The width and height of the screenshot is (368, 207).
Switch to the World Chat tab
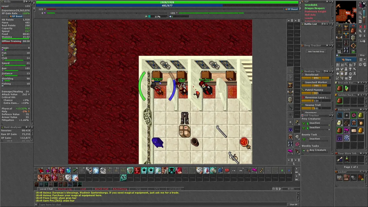[101, 189]
